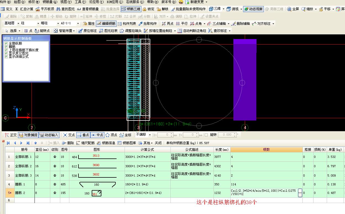Click 缩尺配筋 button
The width and height of the screenshot is (345, 214).
point(85,143)
